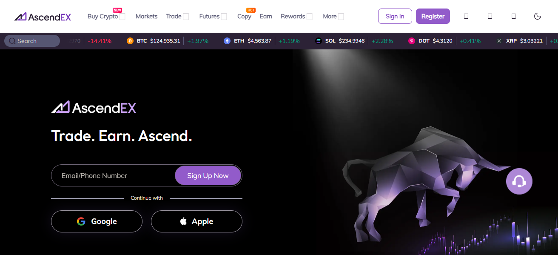Go to the Markets menu item
Viewport: 558px width, 255px height.
click(146, 16)
